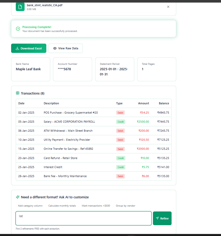Choose the Calculate monthly totals suggestion

62,206
